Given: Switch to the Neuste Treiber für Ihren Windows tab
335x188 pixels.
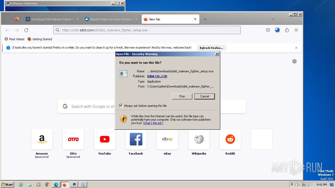Looking at the screenshot, I should click(111, 19).
